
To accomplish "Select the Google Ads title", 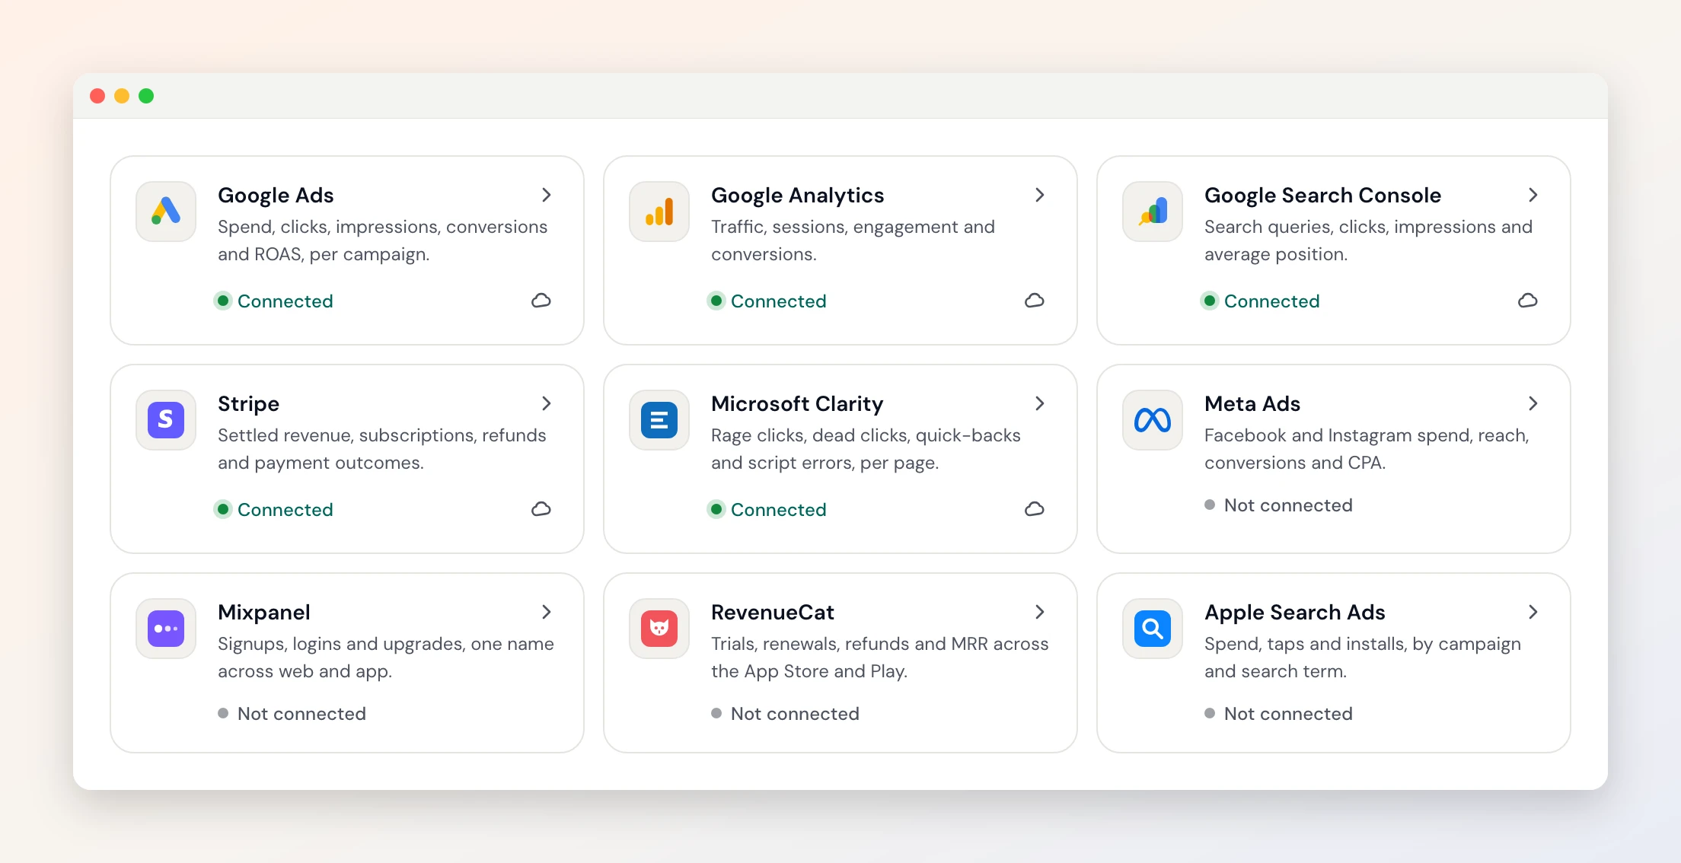I will pyautogui.click(x=276, y=196).
